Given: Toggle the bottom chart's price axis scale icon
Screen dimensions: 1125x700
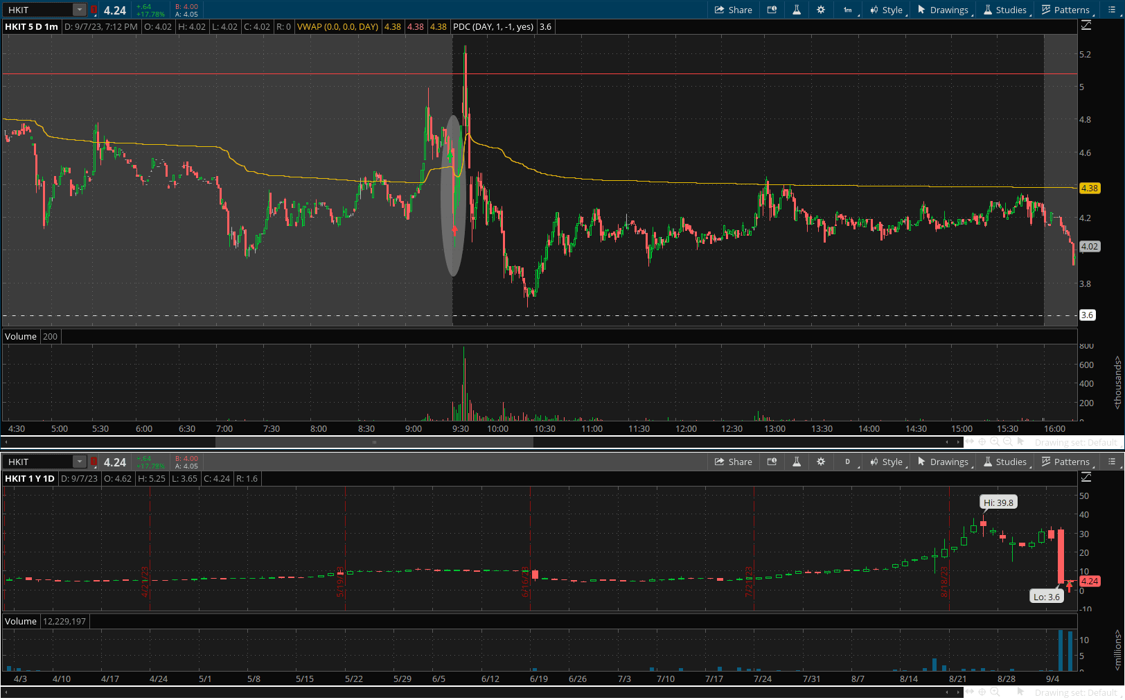Looking at the screenshot, I should [1086, 478].
